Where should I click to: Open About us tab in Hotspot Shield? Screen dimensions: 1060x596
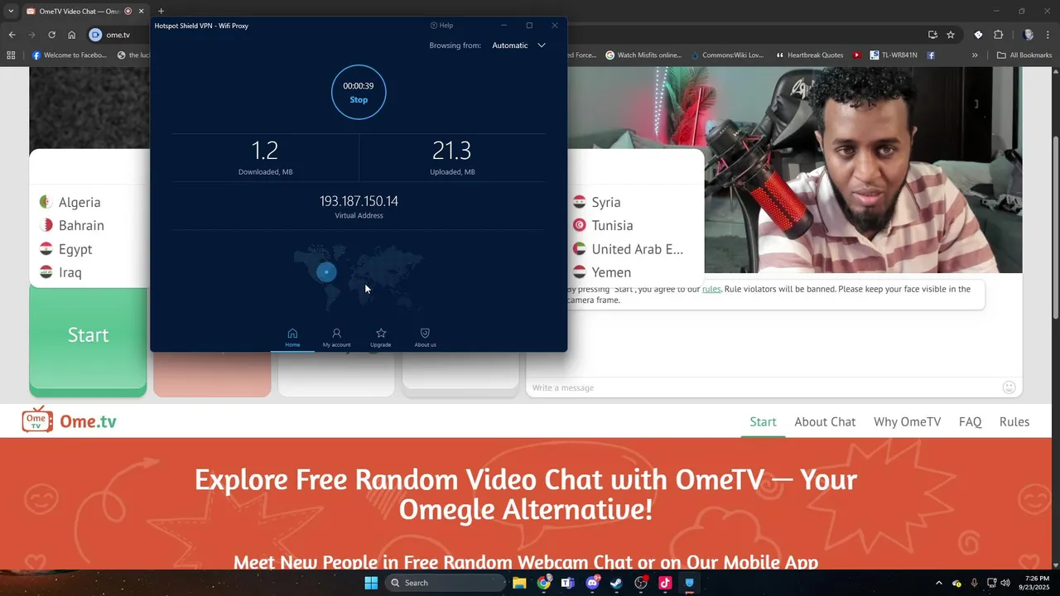coord(425,338)
